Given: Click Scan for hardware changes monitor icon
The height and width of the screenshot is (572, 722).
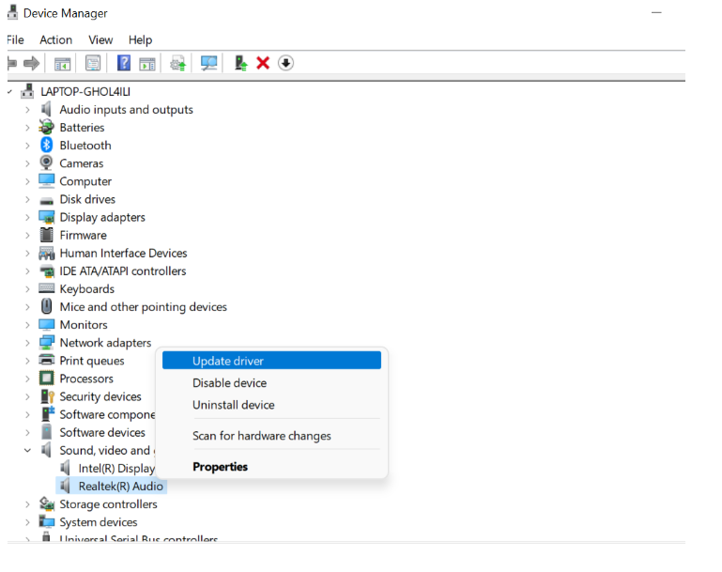Looking at the screenshot, I should pyautogui.click(x=209, y=63).
